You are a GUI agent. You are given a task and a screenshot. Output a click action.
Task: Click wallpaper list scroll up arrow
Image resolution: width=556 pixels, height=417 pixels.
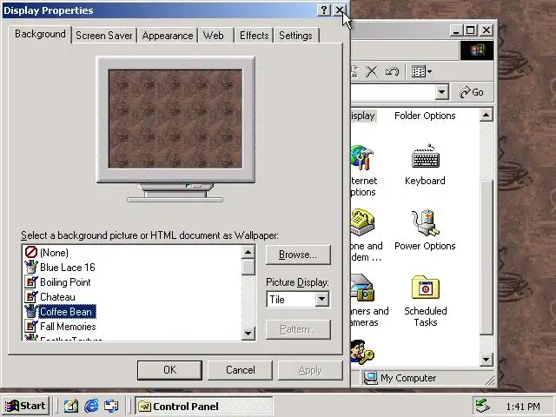pos(248,253)
